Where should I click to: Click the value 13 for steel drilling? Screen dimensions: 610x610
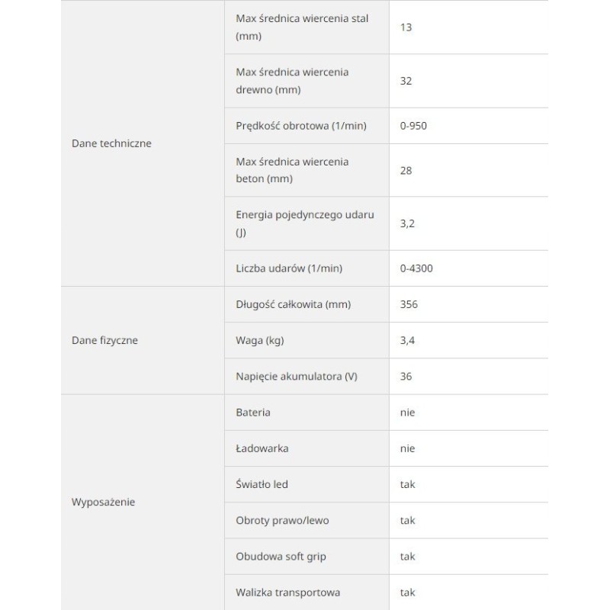coord(406,27)
